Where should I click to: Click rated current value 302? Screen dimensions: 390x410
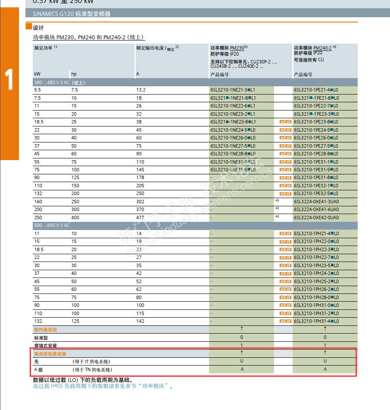tap(140, 202)
